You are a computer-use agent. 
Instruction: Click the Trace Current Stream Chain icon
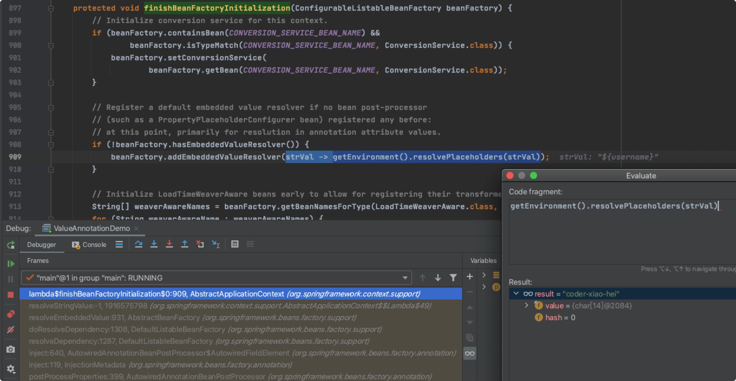(250, 244)
